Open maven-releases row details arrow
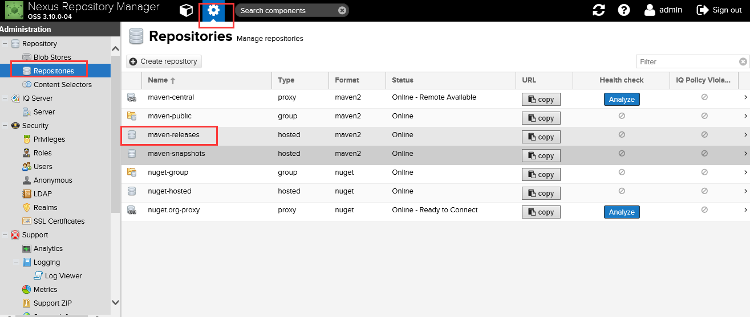 pos(745,135)
